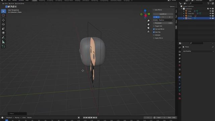Open the Material properties tab icon
Image resolution: width=215 pixels, height=121 pixels.
click(x=180, y=94)
